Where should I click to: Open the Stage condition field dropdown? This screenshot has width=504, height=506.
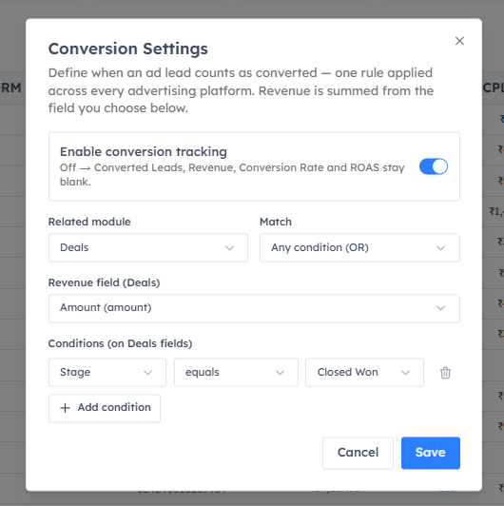point(107,372)
